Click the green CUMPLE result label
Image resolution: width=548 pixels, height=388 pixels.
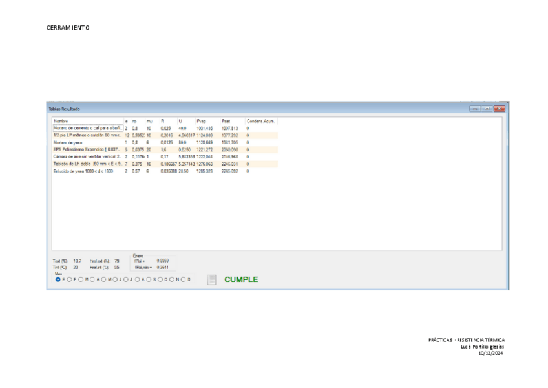click(x=241, y=279)
